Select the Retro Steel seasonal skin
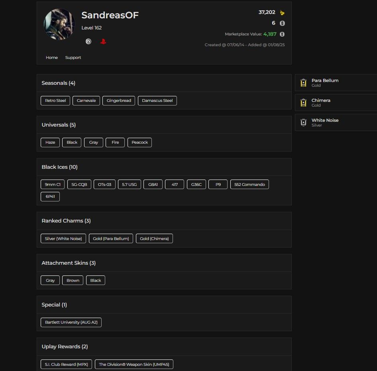Screen dimensions: 377x371 click(55, 101)
